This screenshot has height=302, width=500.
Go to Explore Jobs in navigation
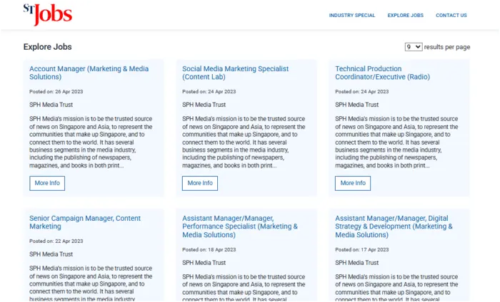(x=405, y=15)
